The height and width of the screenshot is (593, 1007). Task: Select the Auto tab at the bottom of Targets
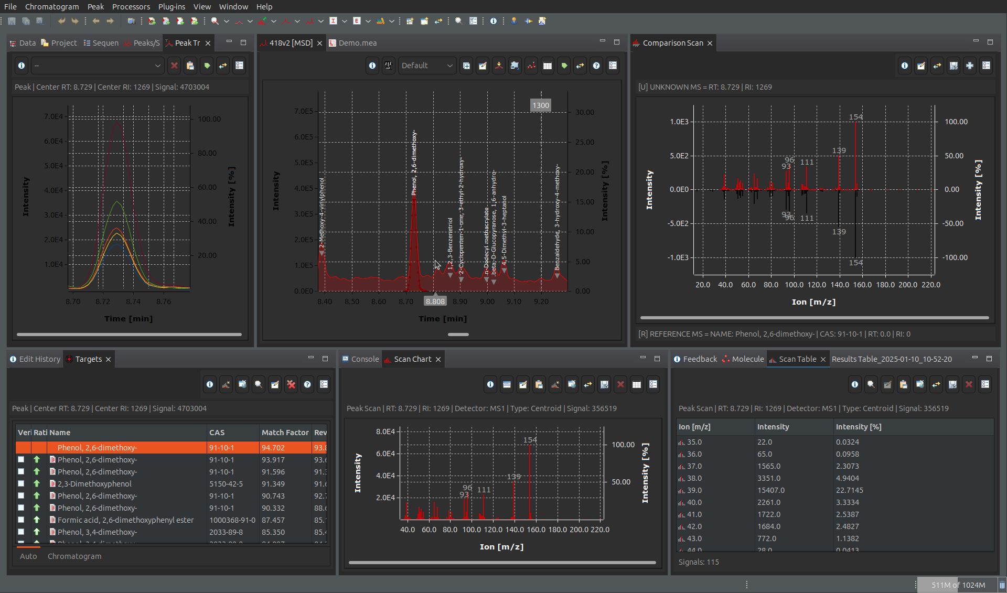click(28, 556)
